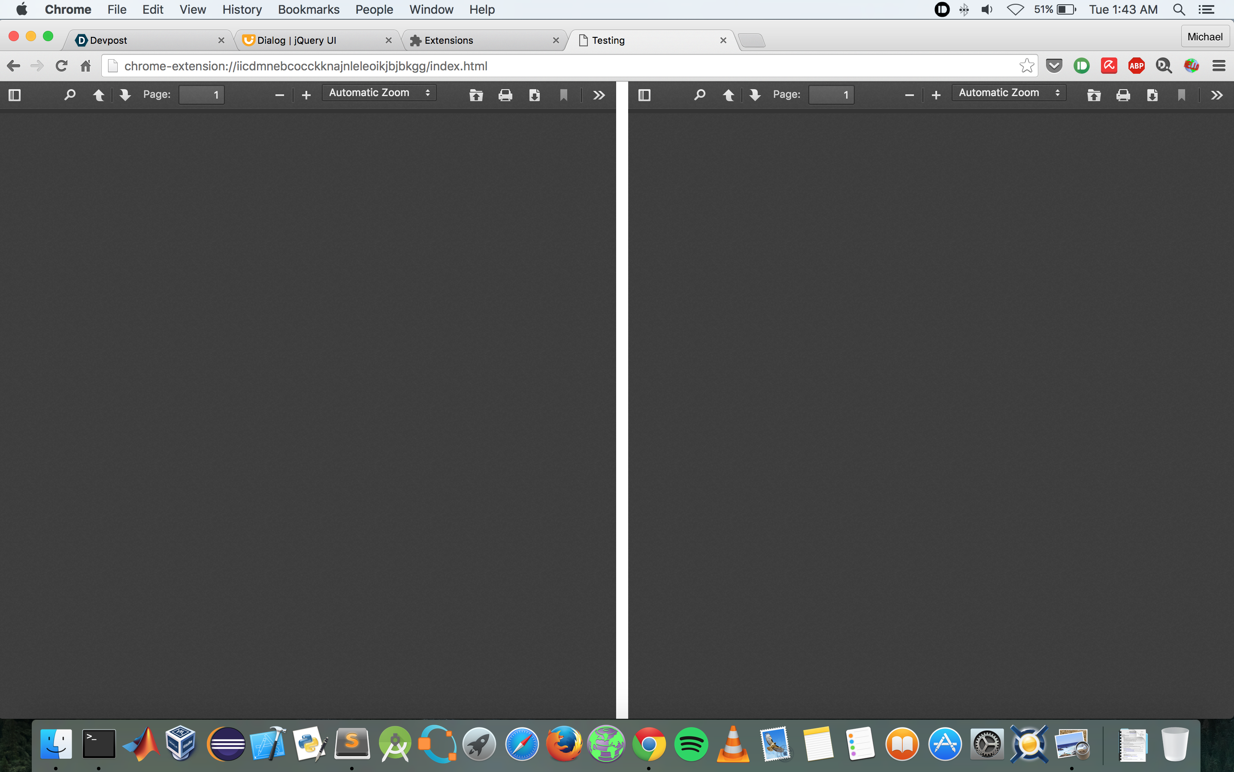The height and width of the screenshot is (772, 1234).
Task: Open the tools chevron menu in left viewer
Action: [x=599, y=95]
